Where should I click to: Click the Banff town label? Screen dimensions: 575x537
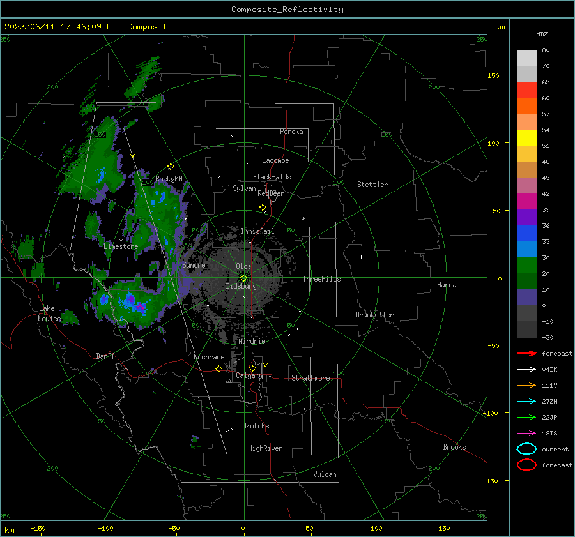click(105, 356)
